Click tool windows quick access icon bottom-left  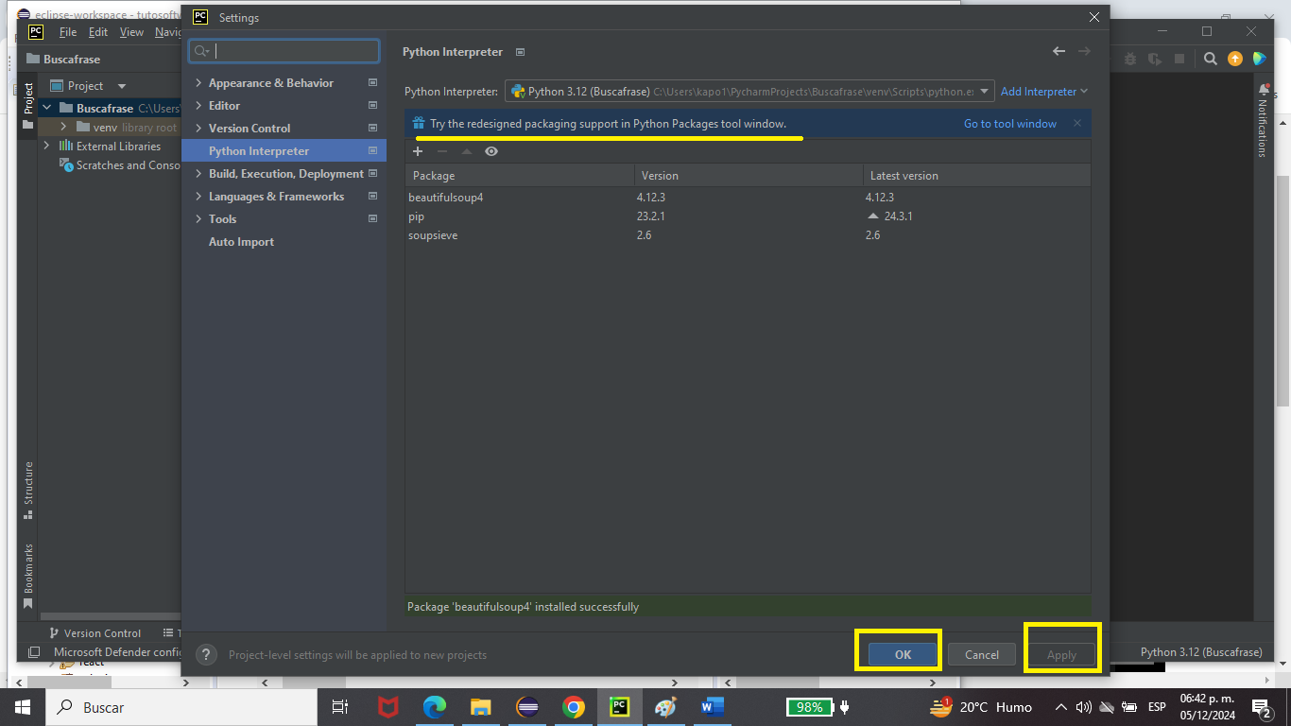point(34,652)
